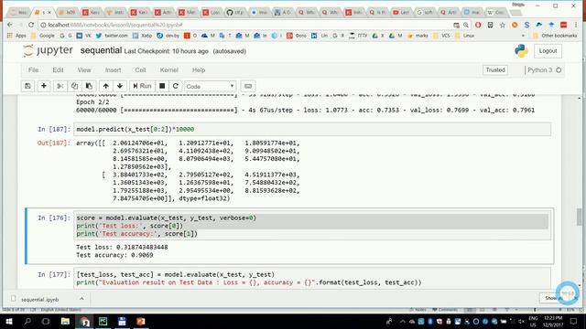This screenshot has width=586, height=329.
Task: Click the In [177] test_loss code cell
Action: pos(312,278)
